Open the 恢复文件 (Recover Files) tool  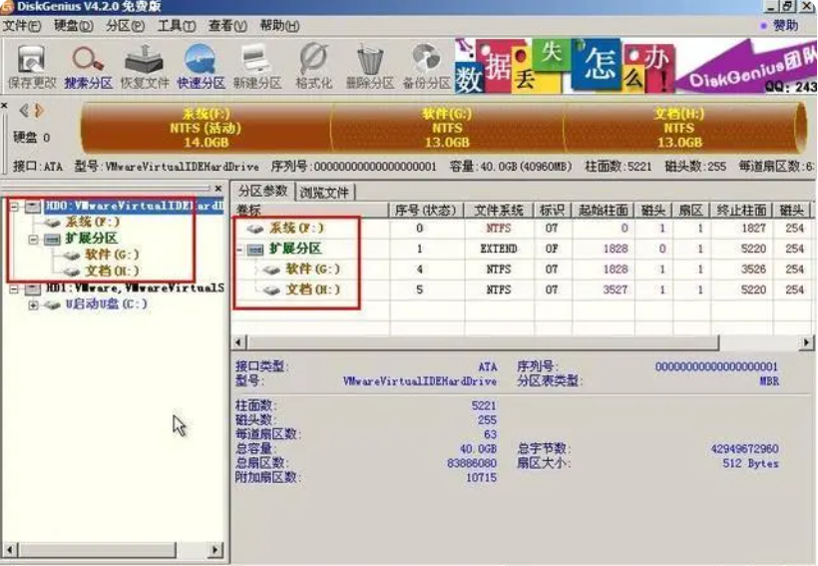[x=145, y=66]
